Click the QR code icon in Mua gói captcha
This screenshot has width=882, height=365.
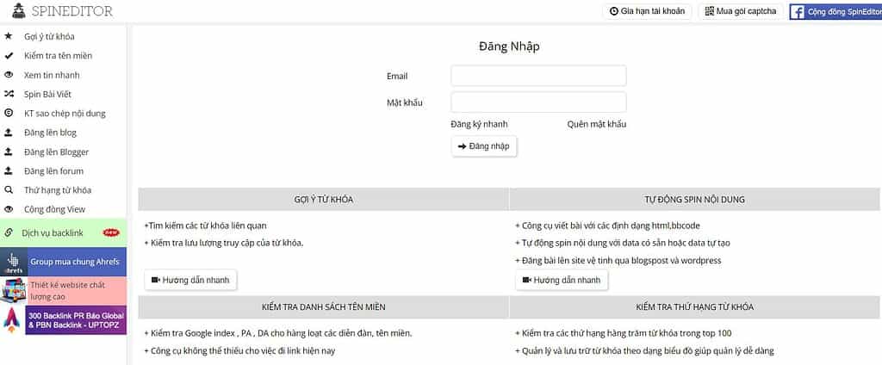point(710,10)
